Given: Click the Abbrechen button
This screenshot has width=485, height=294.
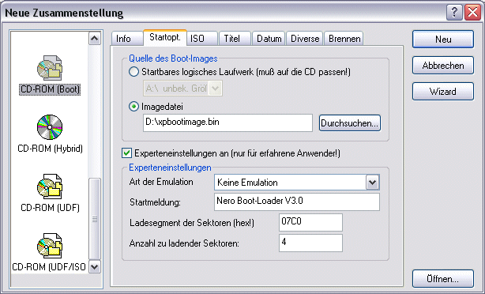Looking at the screenshot, I should 443,66.
